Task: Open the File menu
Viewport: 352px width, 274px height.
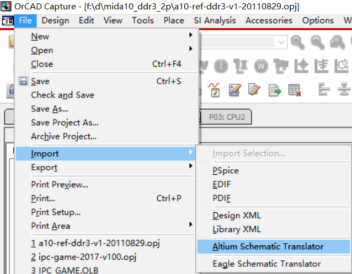Action: pyautogui.click(x=25, y=20)
